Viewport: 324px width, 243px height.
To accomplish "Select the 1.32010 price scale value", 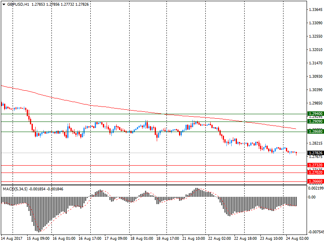I will click(316, 49).
